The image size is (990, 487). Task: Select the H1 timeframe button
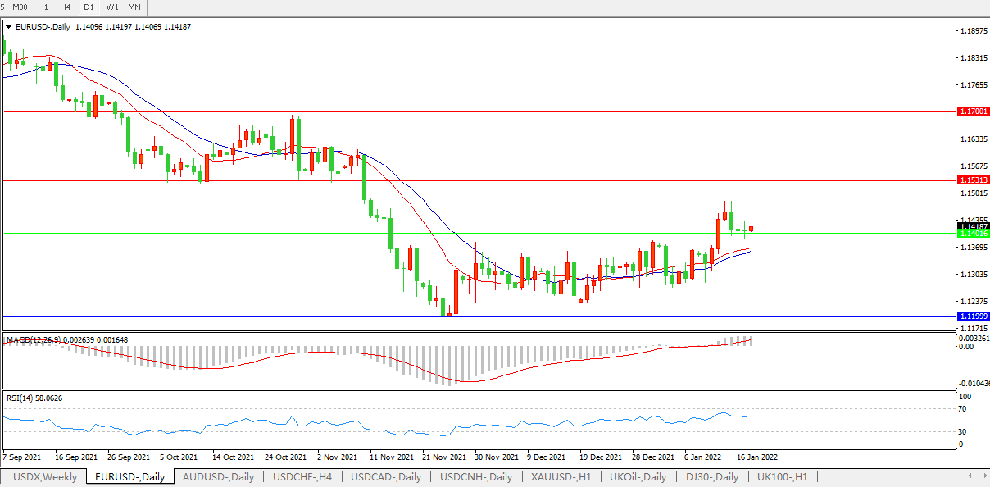[x=43, y=7]
